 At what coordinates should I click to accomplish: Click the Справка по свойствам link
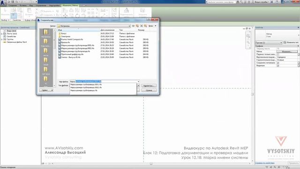[x=265, y=163]
